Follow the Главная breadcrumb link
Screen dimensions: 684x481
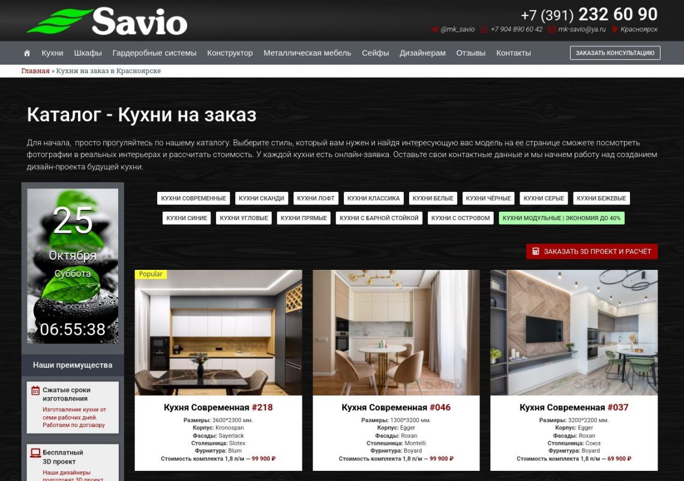35,71
